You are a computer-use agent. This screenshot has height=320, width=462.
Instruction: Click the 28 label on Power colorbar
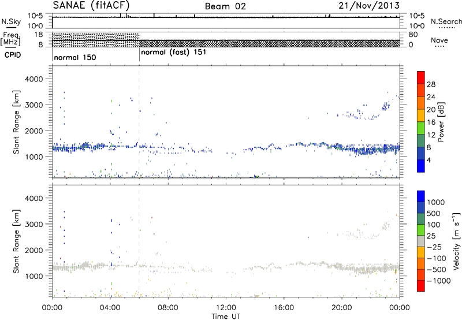(431, 84)
